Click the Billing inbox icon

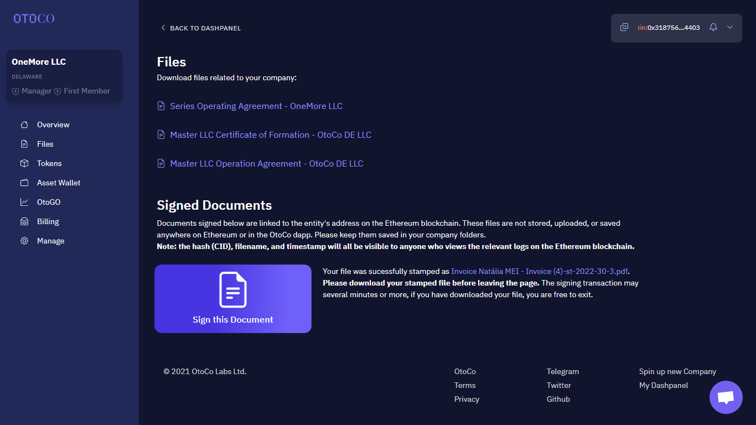click(x=24, y=221)
